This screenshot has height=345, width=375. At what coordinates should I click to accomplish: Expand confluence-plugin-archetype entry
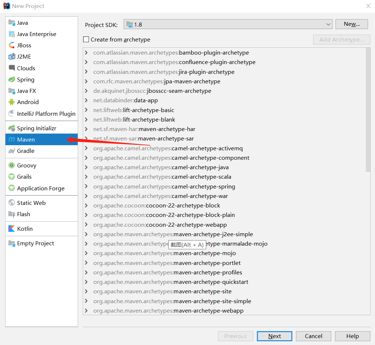click(86, 62)
